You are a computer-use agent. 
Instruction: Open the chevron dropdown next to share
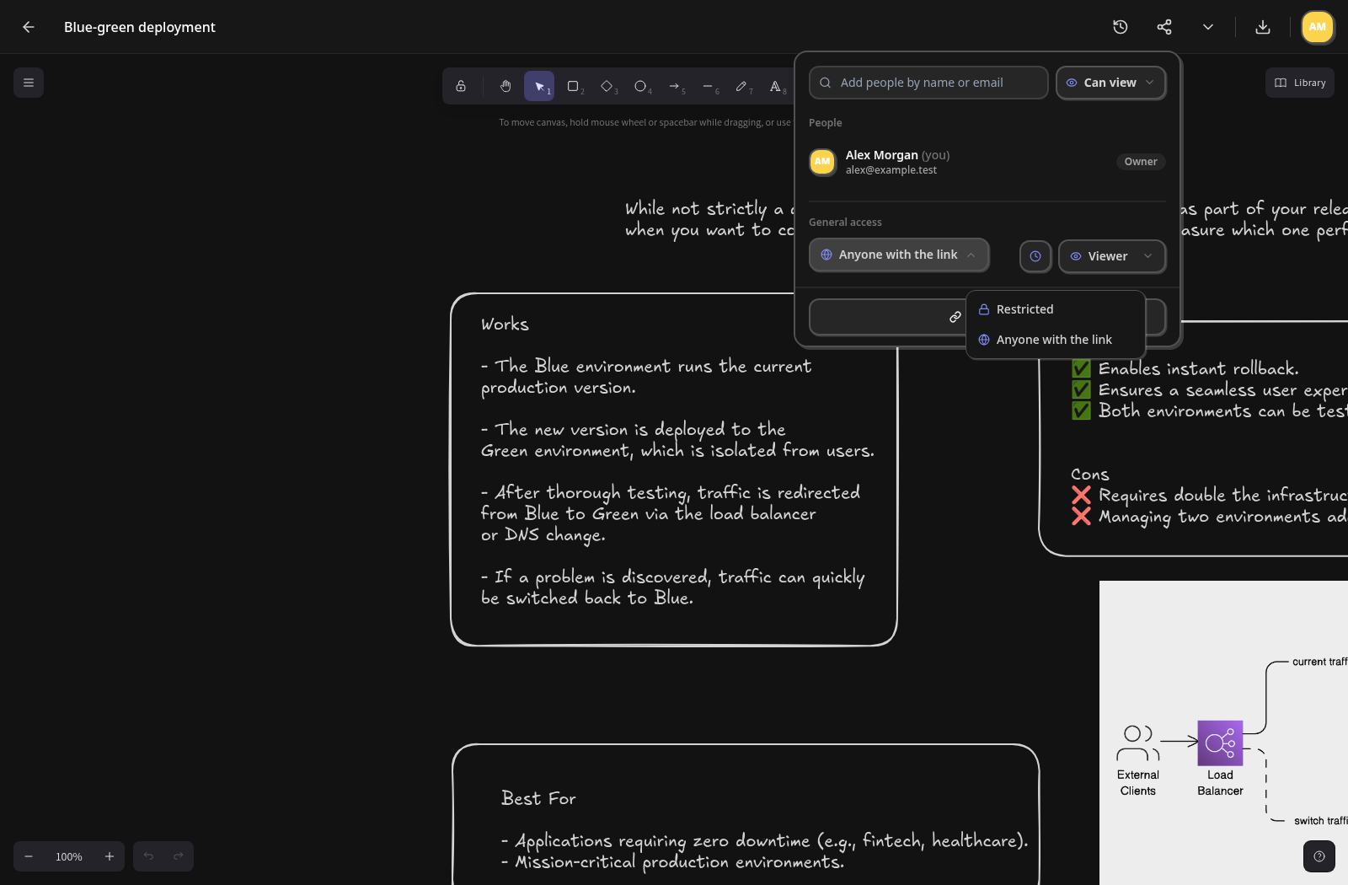[x=1208, y=27]
